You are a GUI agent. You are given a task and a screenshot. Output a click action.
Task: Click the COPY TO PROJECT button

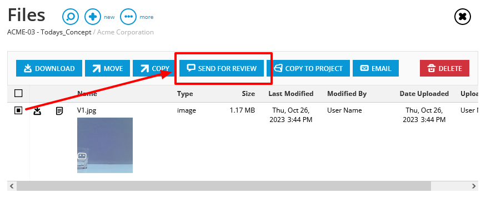tap(308, 68)
